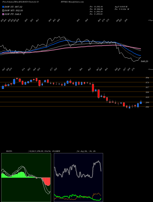Click the 299 price axis label
This screenshot has width=153, height=202.
[147, 103]
